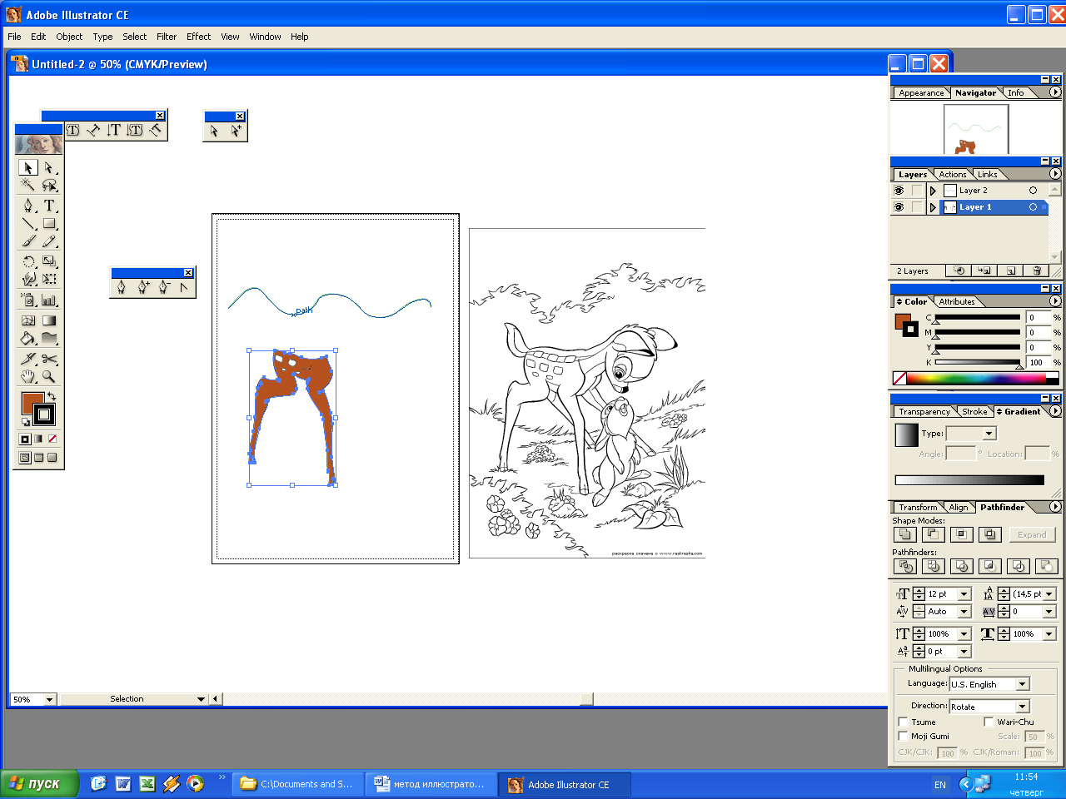Click Delete Anchor Point tool in floating pen palette

tap(164, 287)
